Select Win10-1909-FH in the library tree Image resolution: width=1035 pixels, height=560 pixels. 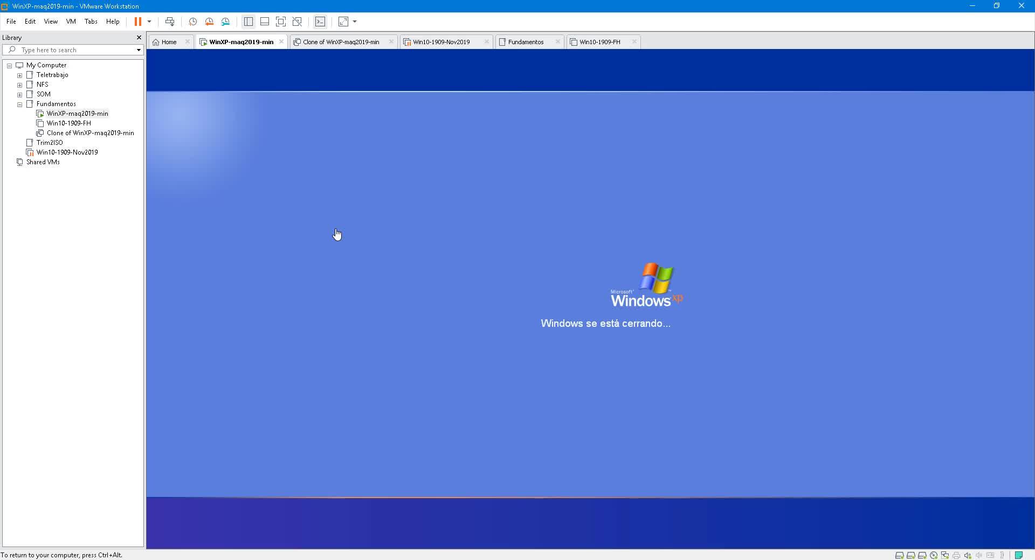pyautogui.click(x=68, y=123)
